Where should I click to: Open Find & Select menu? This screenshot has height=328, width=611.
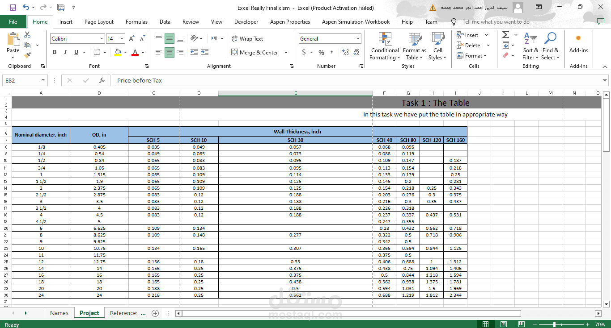[x=550, y=46]
